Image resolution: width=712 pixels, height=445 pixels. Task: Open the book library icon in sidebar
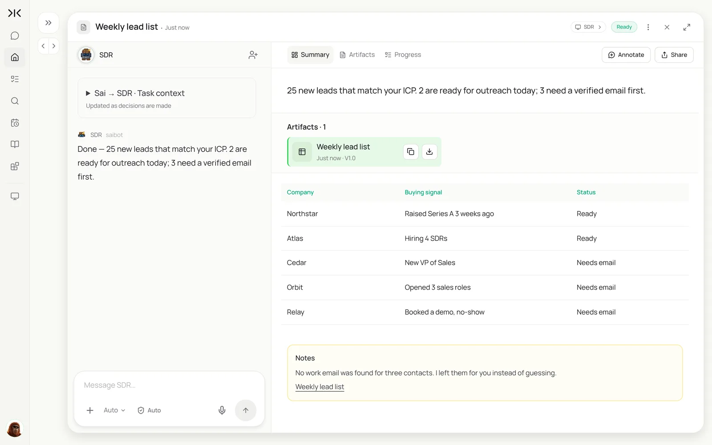tap(15, 144)
